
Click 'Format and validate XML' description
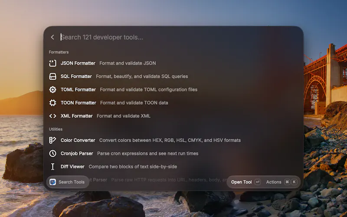124,116
